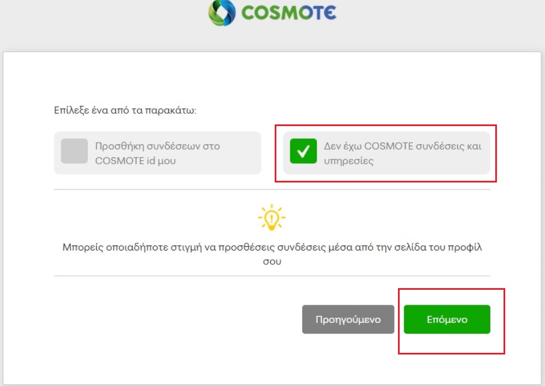Viewport: 545px width, 386px height.
Task: Click the green circular swirl in the logo
Action: coord(222,12)
